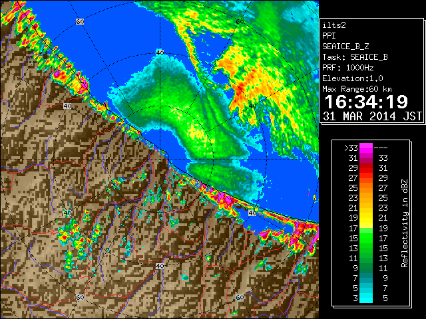Pick the orange 25-27 dBZ color band

point(366,188)
